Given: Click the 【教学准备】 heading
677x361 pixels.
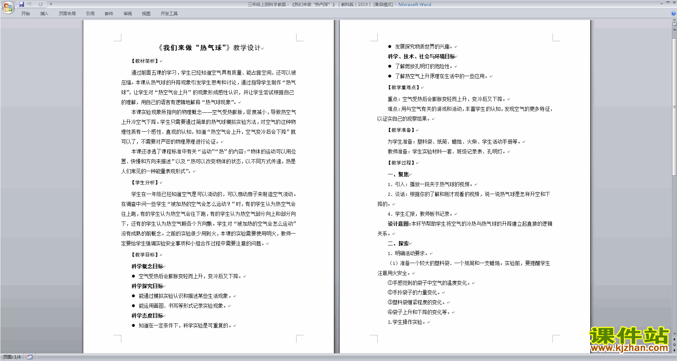Looking at the screenshot, I should 401,130.
